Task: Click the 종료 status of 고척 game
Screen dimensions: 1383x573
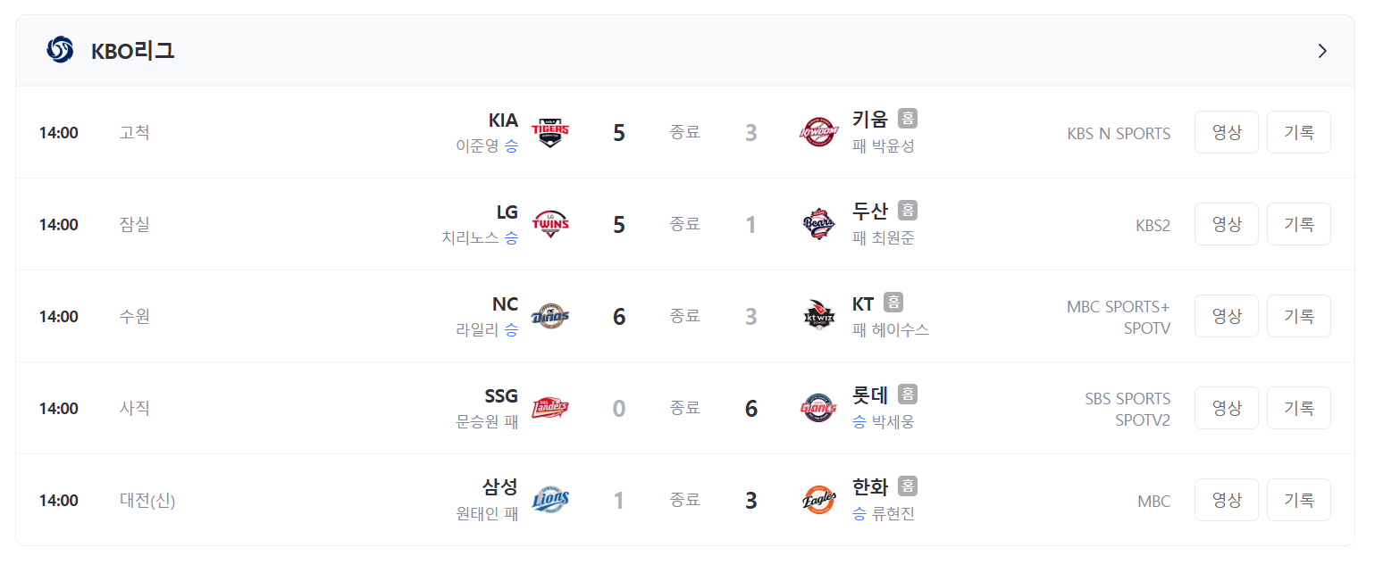Action: [x=685, y=132]
